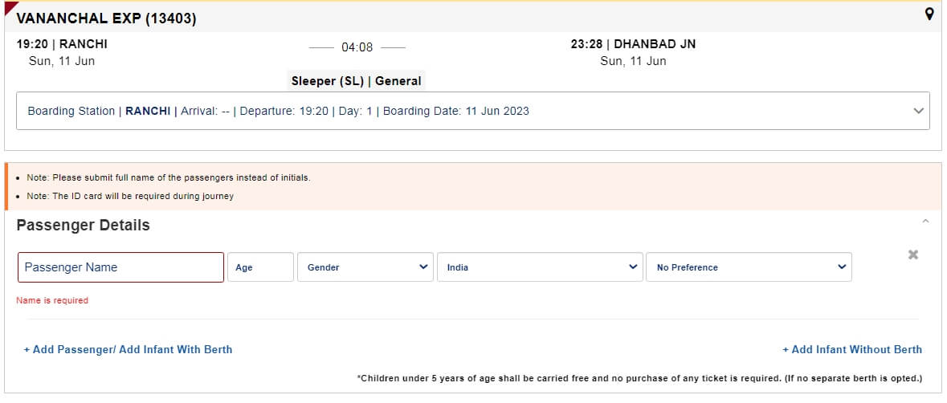Click the 04:08 journey duration text
Image resolution: width=947 pixels, height=403 pixels.
click(x=357, y=47)
